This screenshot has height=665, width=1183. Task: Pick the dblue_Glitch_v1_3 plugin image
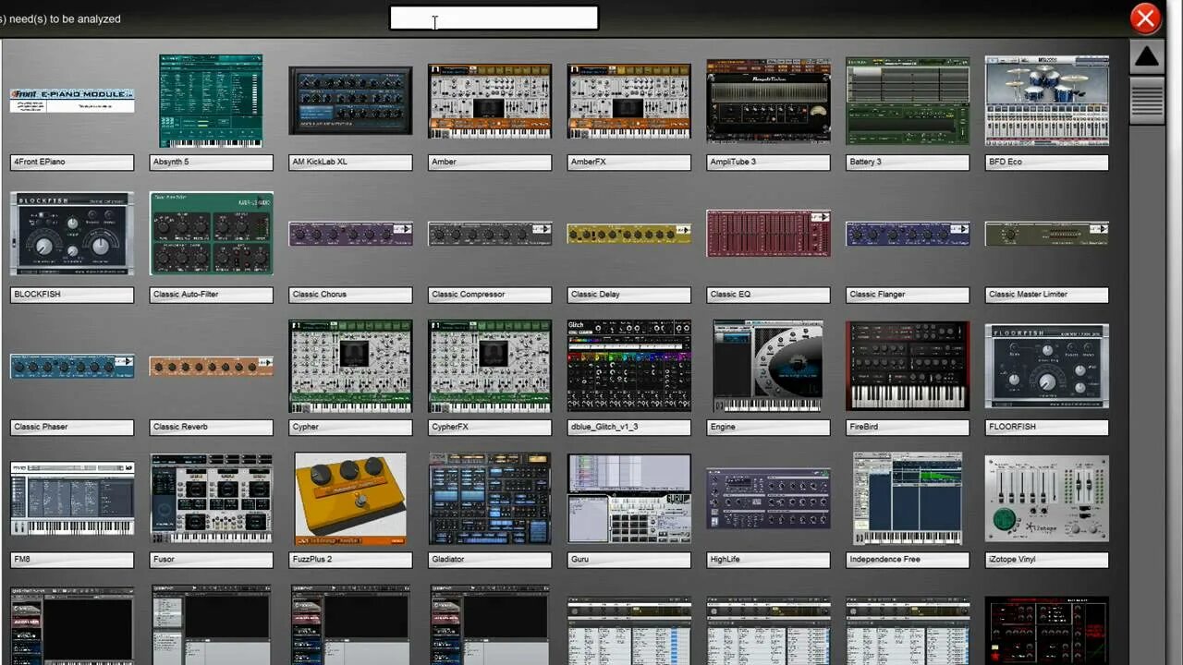pos(628,366)
